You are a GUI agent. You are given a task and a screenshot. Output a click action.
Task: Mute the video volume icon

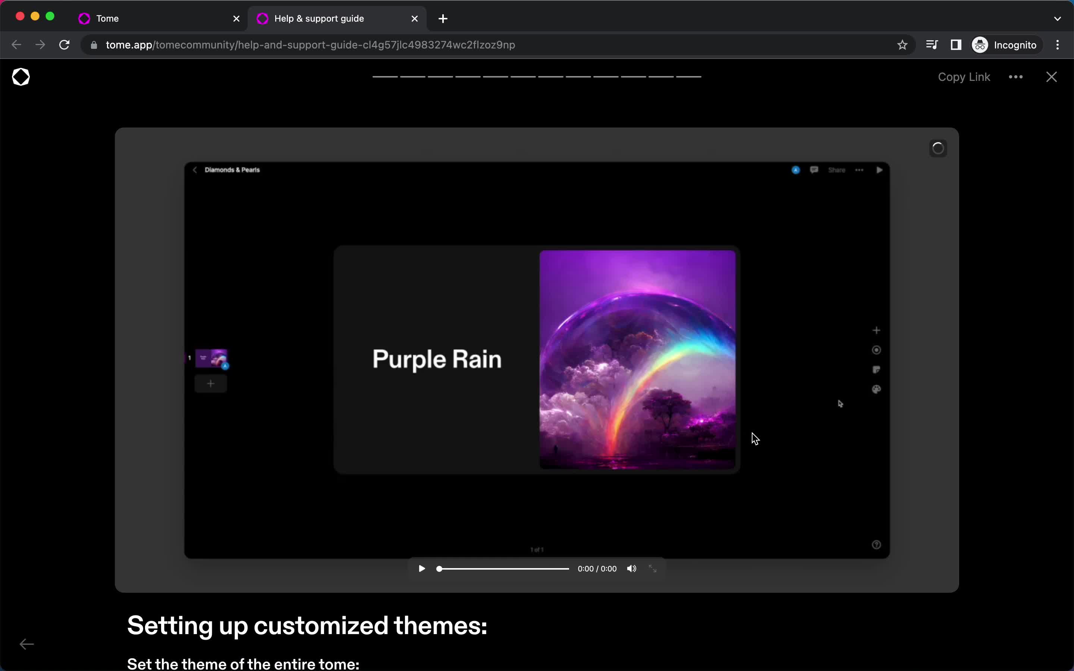point(631,568)
